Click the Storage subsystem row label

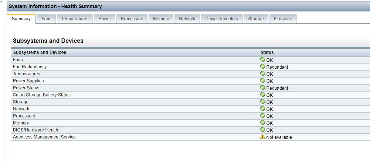pyautogui.click(x=21, y=102)
